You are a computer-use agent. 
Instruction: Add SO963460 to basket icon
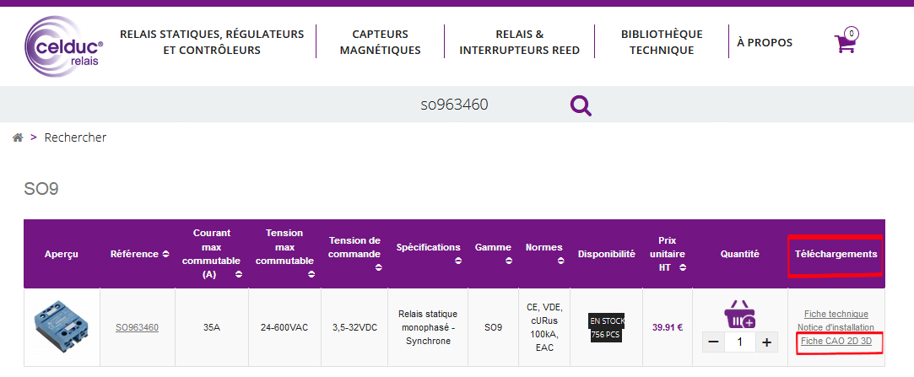coord(739,315)
